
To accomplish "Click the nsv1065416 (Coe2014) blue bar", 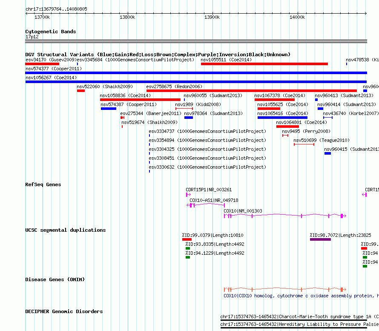I will (282, 118).
